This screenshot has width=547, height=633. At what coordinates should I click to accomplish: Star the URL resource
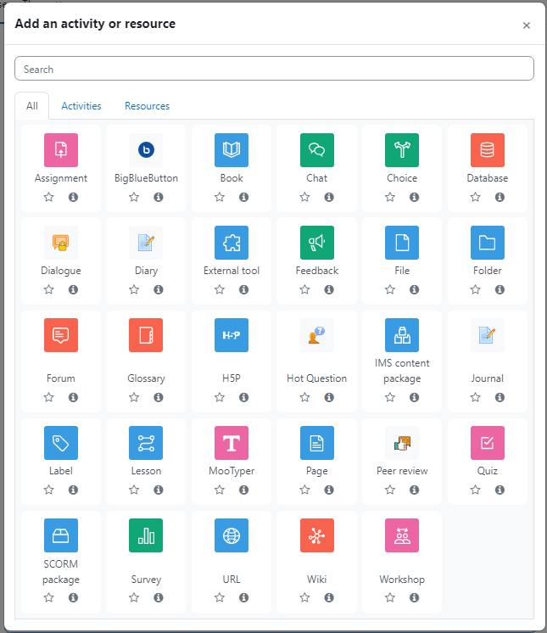tap(220, 597)
